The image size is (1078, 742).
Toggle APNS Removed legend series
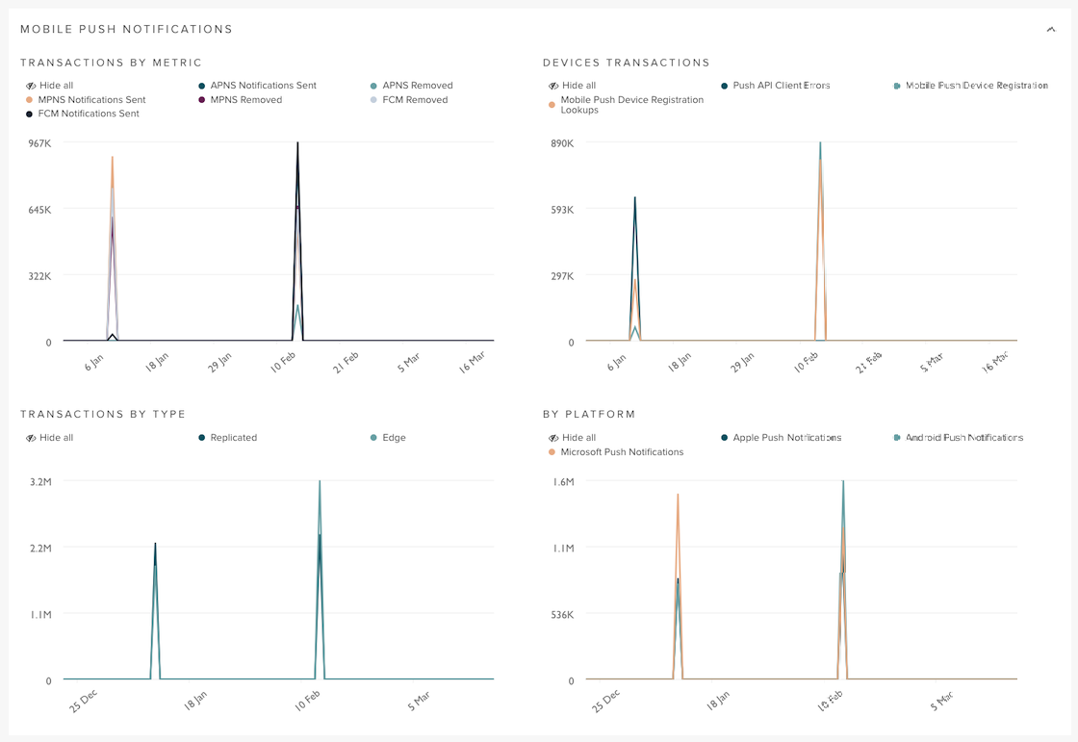coord(411,86)
